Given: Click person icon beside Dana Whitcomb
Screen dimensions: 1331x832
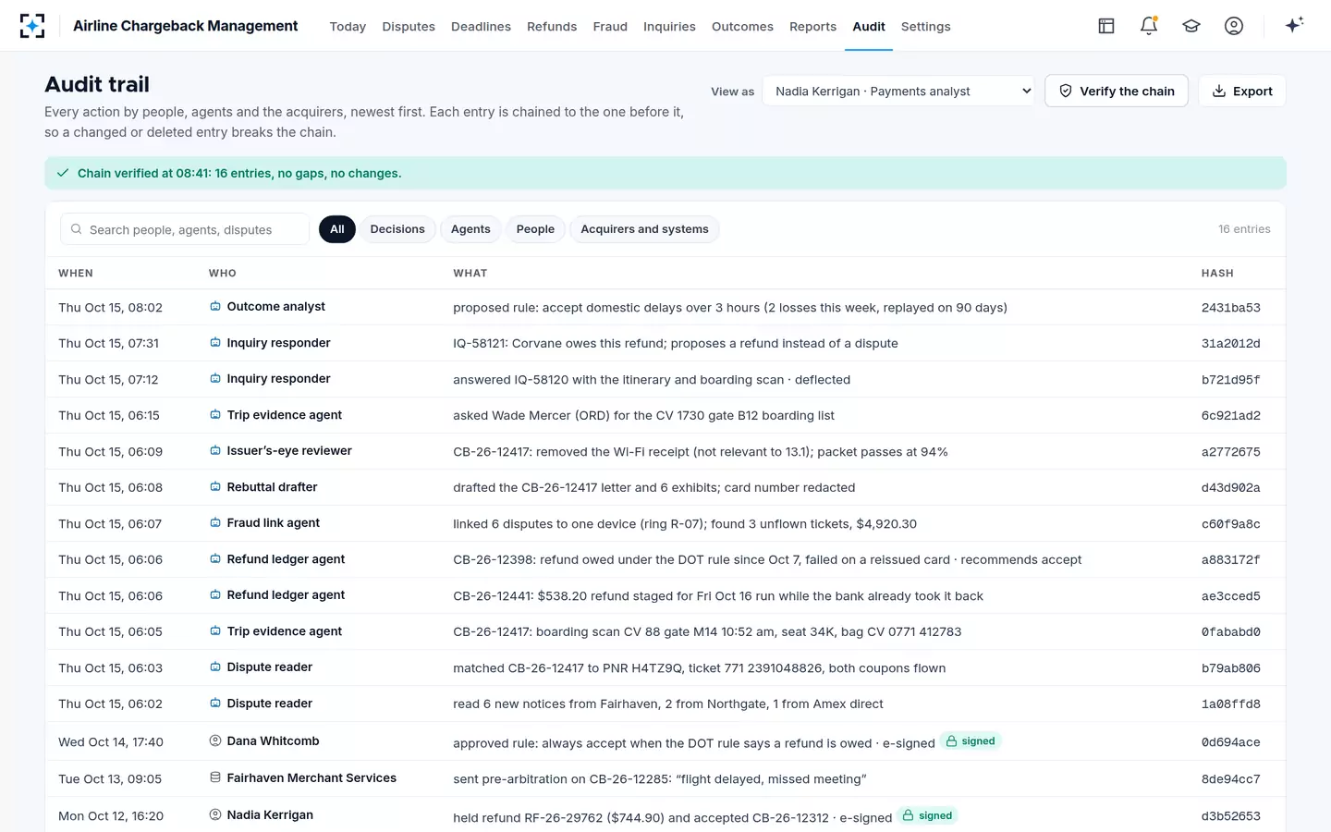Looking at the screenshot, I should click(215, 741).
